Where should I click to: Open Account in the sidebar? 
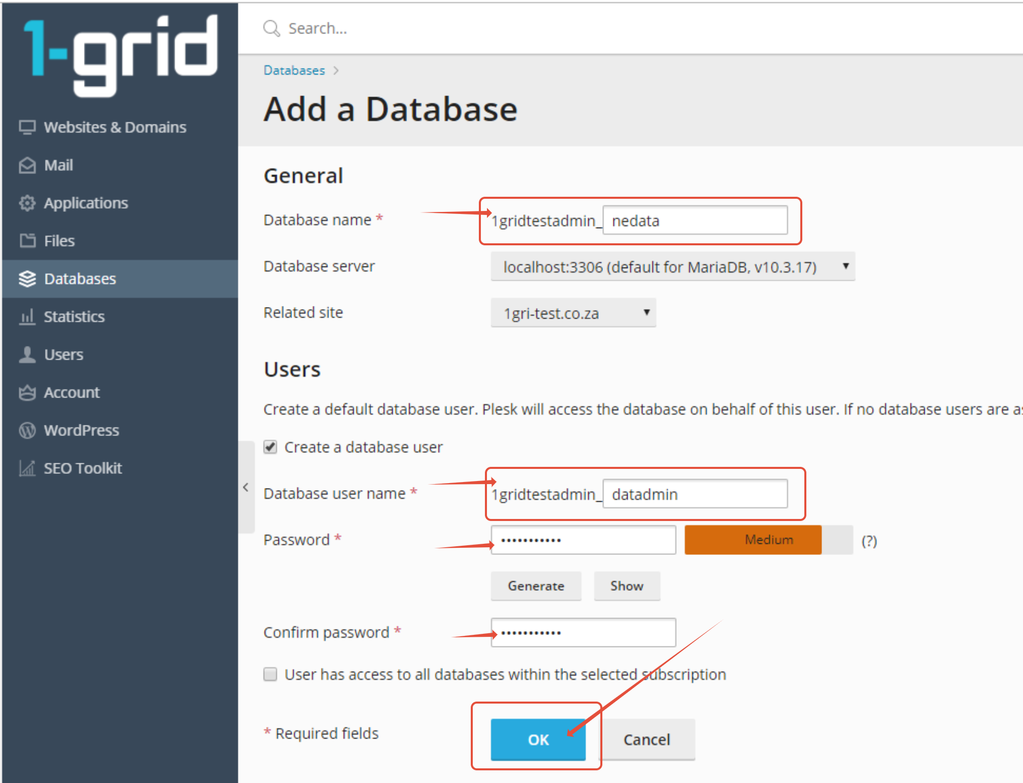[71, 393]
